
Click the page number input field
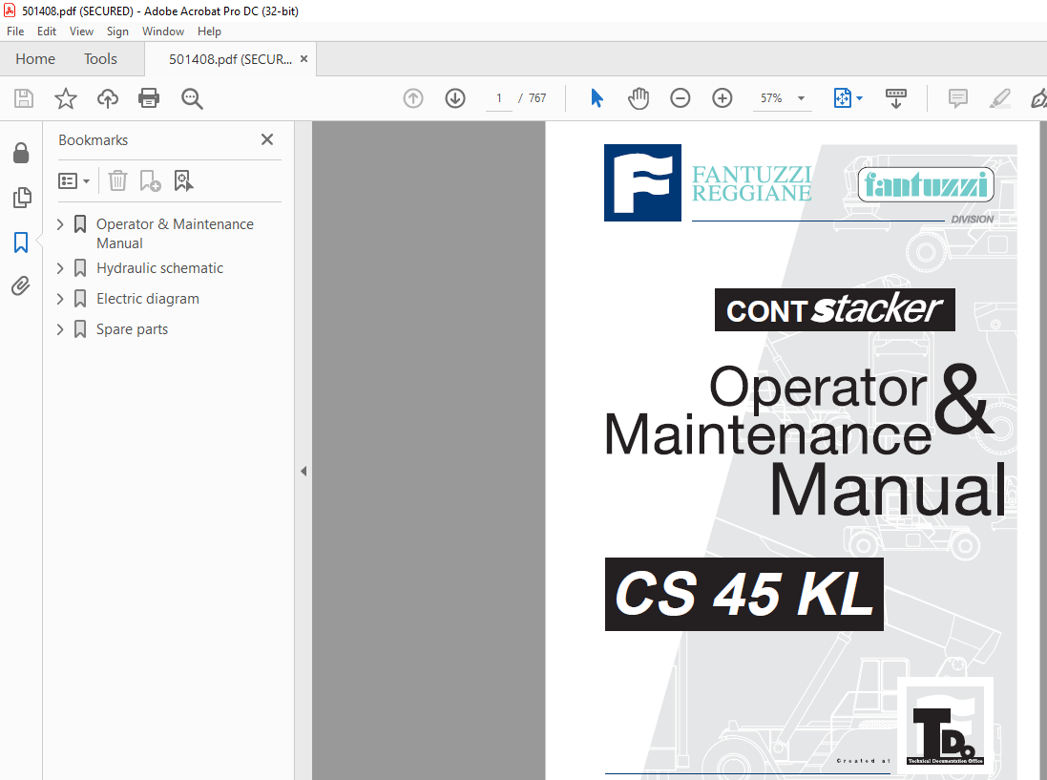(499, 98)
